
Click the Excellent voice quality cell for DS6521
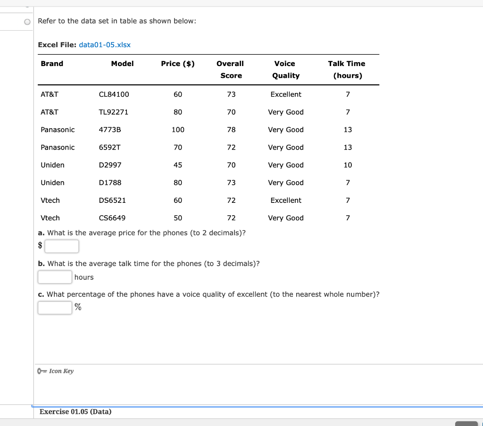(286, 200)
